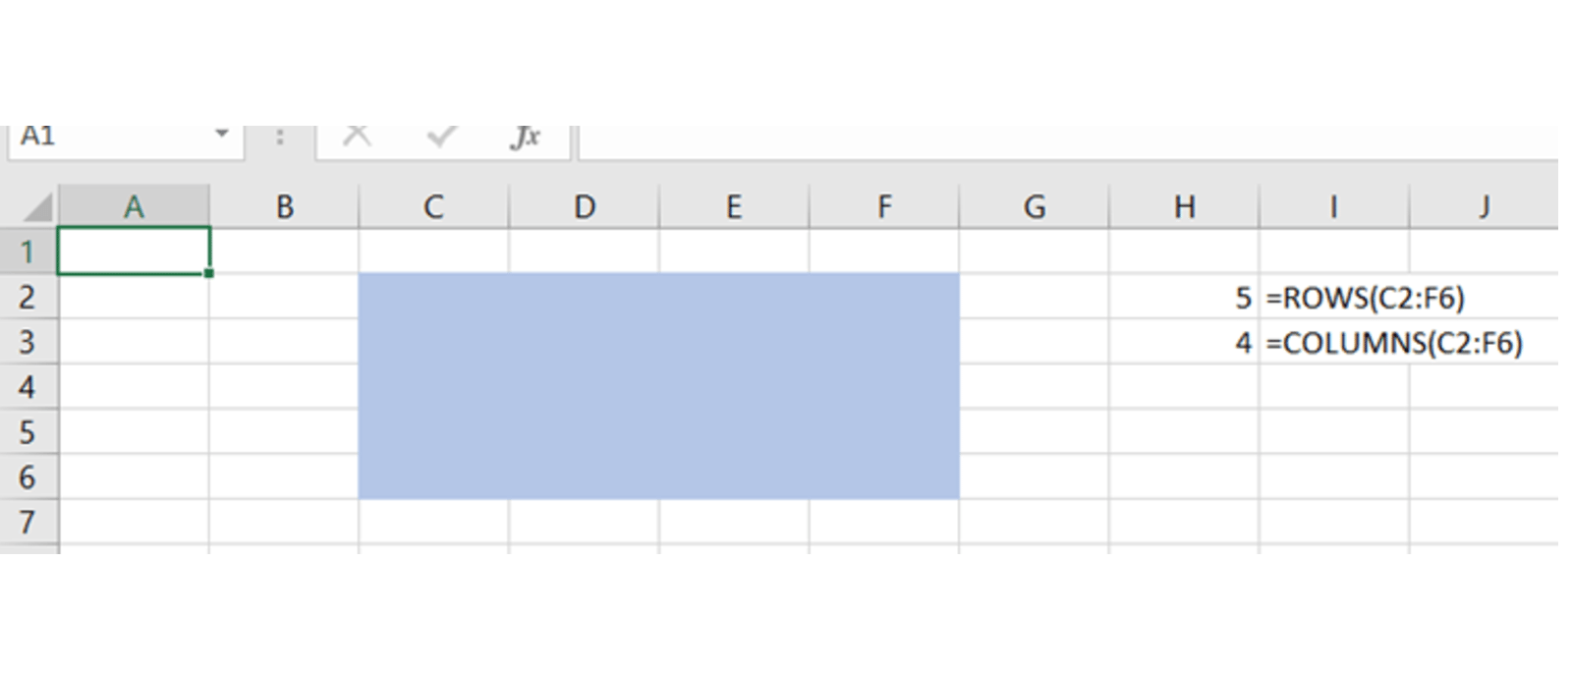
Task: Click the blue shaded range block
Action: coord(658,386)
